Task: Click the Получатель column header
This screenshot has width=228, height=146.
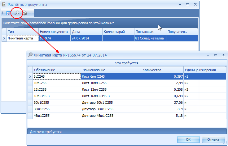Action: 182,32
